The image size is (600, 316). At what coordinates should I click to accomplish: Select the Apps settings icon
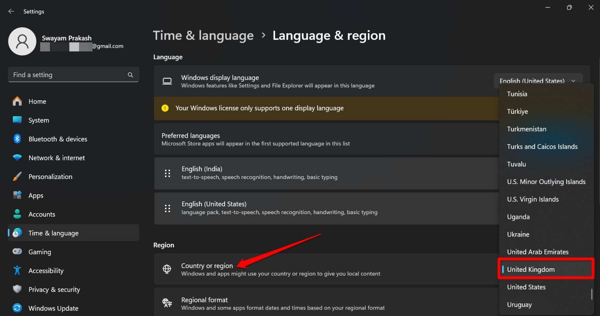[17, 195]
